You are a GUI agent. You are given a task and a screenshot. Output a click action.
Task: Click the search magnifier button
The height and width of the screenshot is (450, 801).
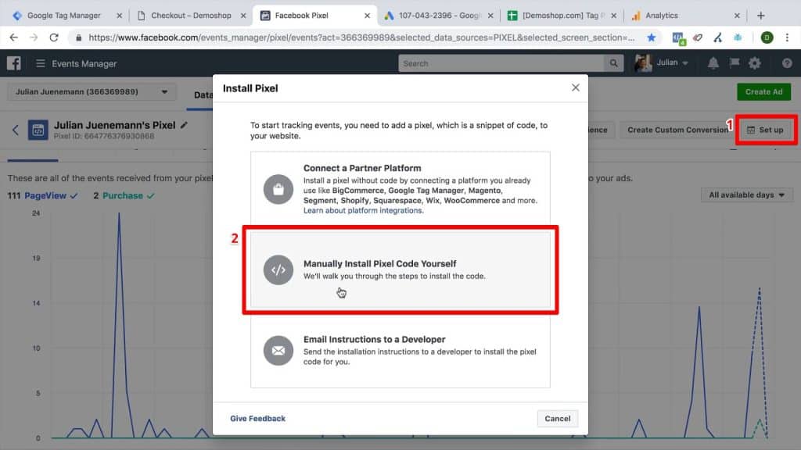(x=613, y=63)
